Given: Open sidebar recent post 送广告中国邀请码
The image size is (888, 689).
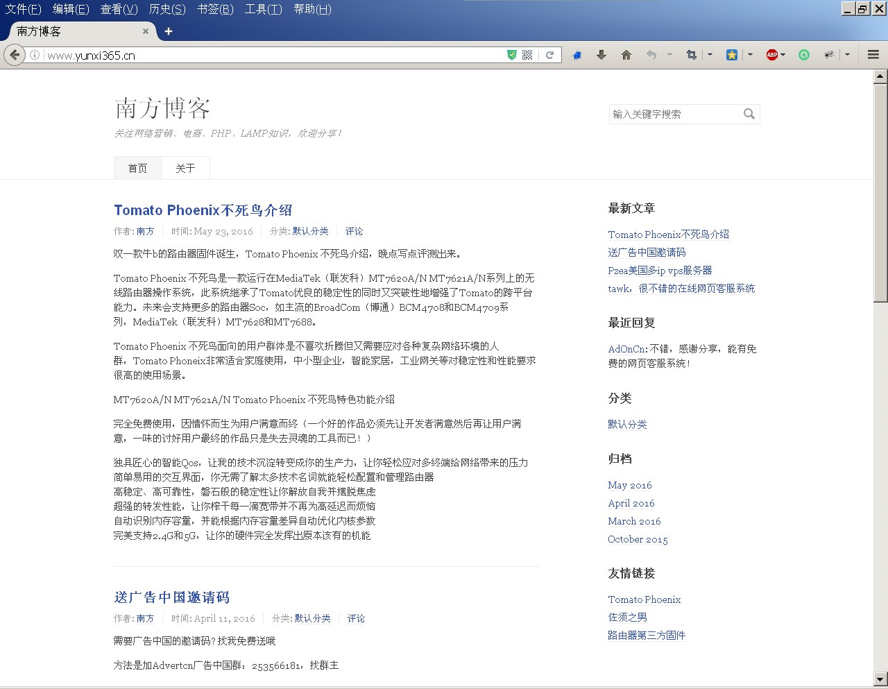Looking at the screenshot, I should [x=647, y=253].
